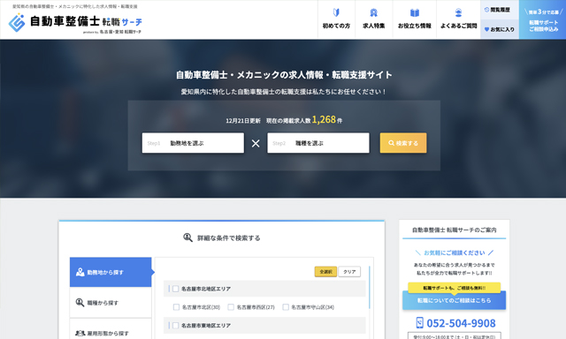Image resolution: width=566 pixels, height=339 pixels.
Task: Open お気に入り link
Action: click(500, 29)
